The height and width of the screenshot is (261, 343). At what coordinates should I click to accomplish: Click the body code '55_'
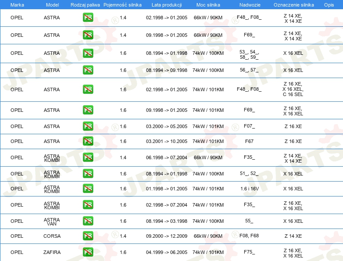249,221
